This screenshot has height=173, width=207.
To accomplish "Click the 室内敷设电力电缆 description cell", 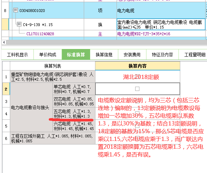I will tap(161, 24).
